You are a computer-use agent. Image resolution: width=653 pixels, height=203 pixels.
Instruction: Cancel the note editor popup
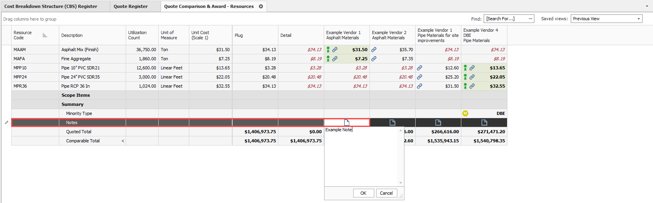pos(386,193)
